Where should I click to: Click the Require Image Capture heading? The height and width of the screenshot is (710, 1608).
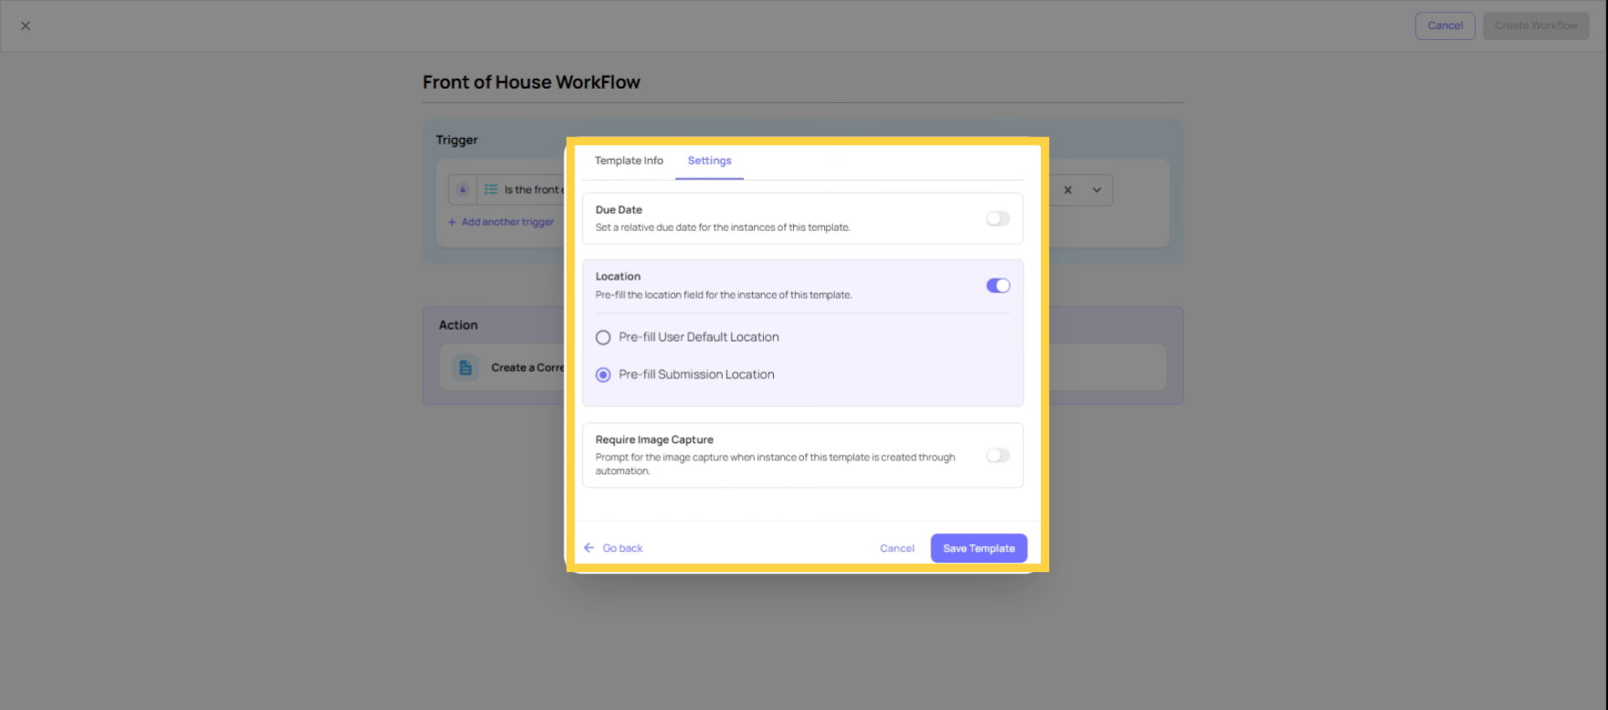point(654,440)
